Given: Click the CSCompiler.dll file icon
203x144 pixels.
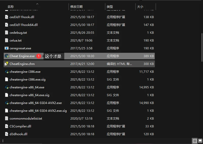Looking at the screenshot, I should pyautogui.click(x=7, y=126).
